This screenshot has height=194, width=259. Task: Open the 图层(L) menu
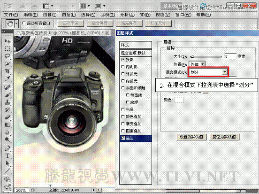click(x=69, y=15)
